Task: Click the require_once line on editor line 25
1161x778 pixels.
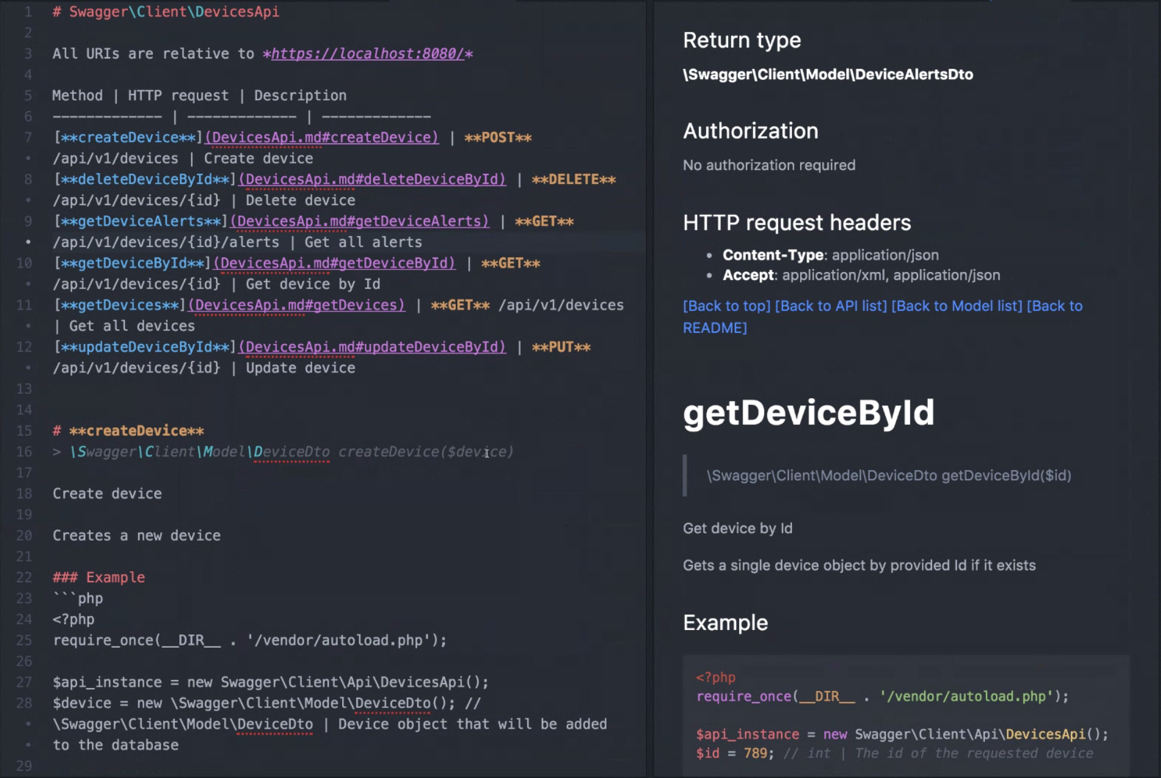Action: click(250, 640)
